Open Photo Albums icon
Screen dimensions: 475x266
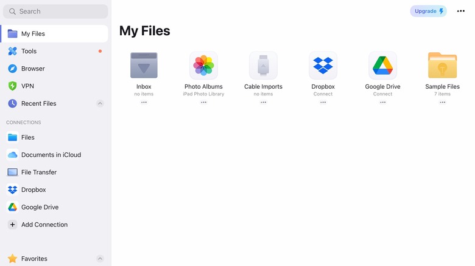(x=203, y=66)
